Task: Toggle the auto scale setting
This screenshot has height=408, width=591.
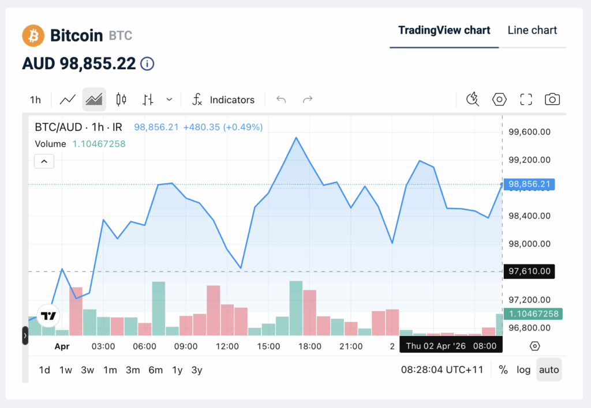Action: click(x=548, y=369)
